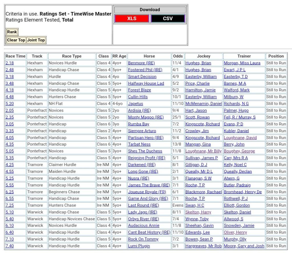Download ratings as CSV file
292x253 pixels.
(x=168, y=18)
